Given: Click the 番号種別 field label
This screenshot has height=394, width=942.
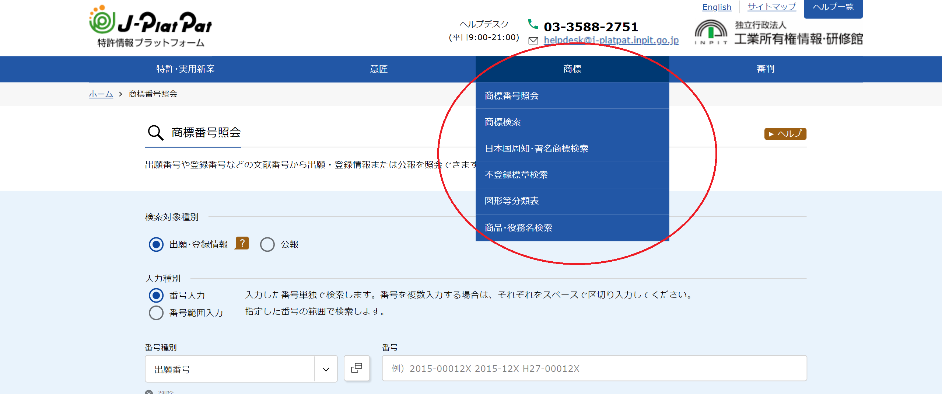Looking at the screenshot, I should (161, 348).
